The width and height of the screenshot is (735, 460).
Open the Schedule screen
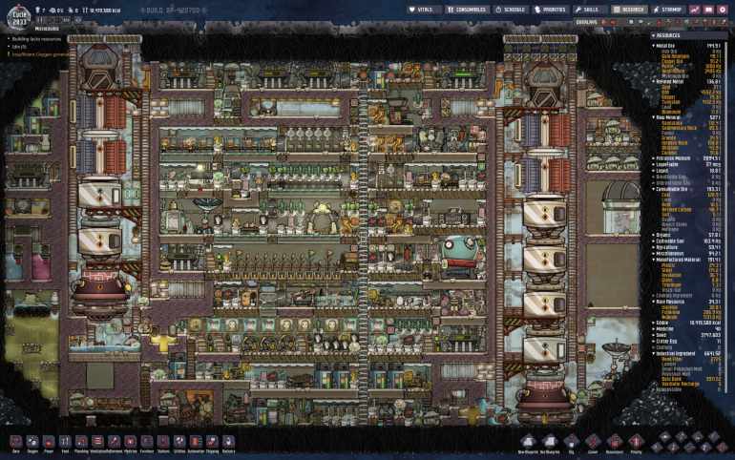(511, 10)
